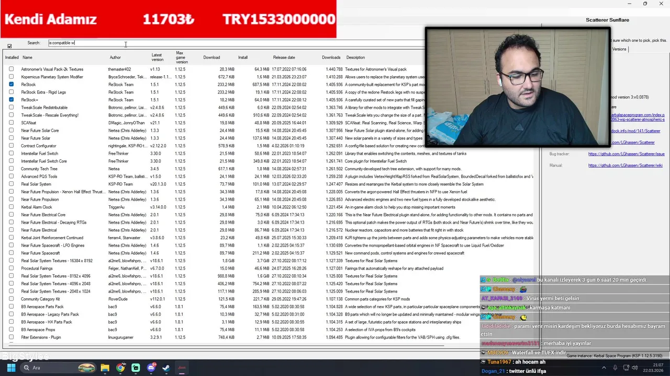
Task: Select the Near Future Spacecraft row
Action: pos(270,253)
